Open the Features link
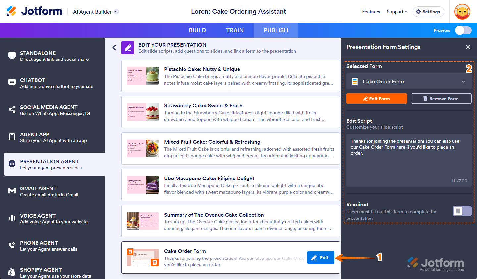The height and width of the screenshot is (279, 477). 371,12
